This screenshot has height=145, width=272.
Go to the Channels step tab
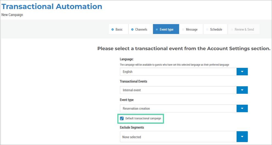[141, 29]
